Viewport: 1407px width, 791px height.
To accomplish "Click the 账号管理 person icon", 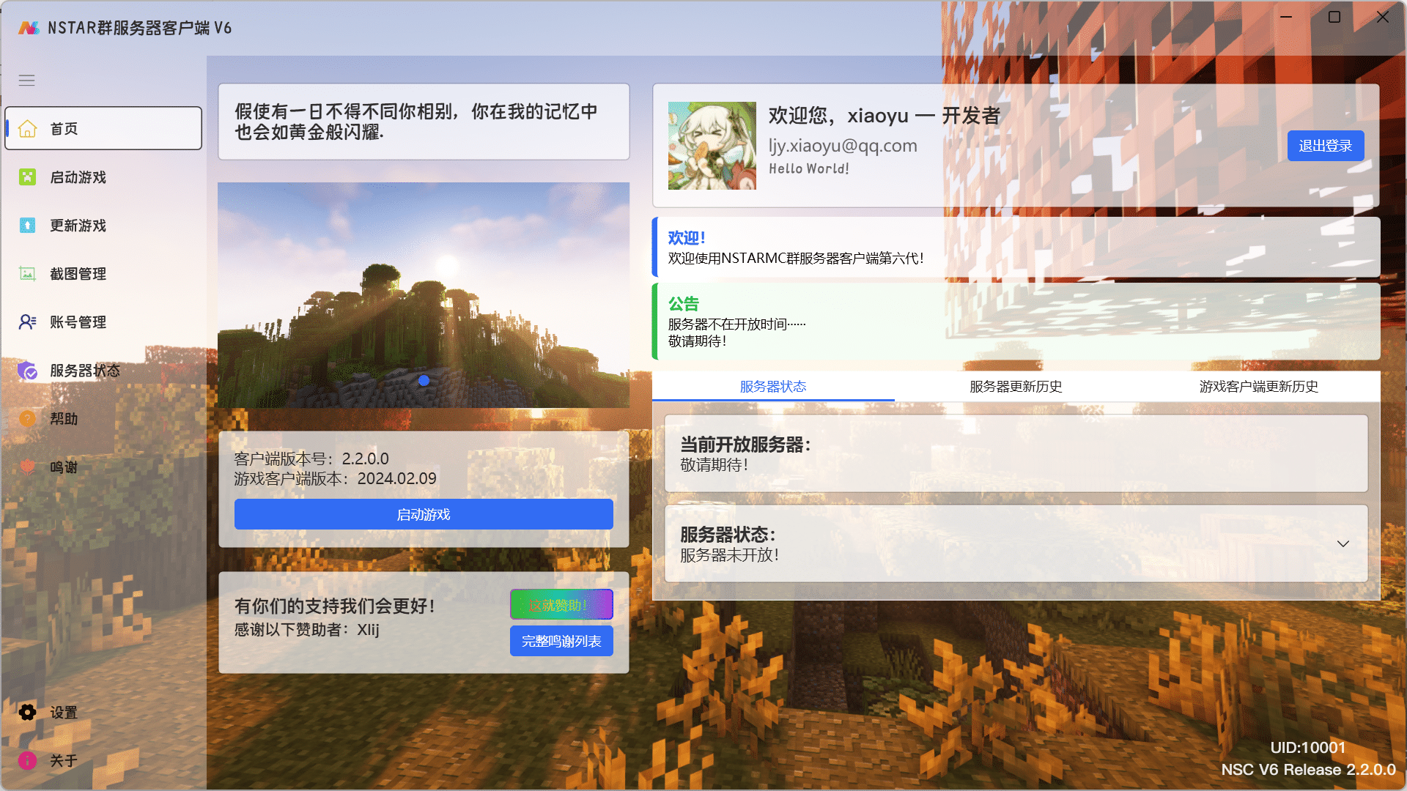I will 27,322.
